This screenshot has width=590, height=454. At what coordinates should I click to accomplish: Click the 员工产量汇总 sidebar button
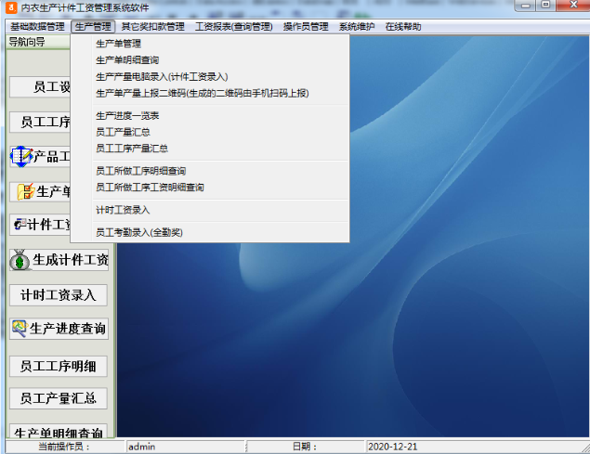click(59, 398)
